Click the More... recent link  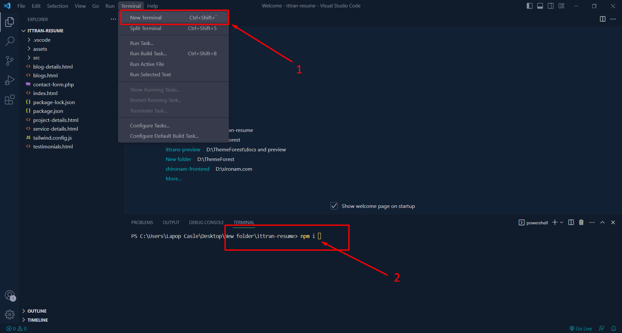click(x=173, y=179)
